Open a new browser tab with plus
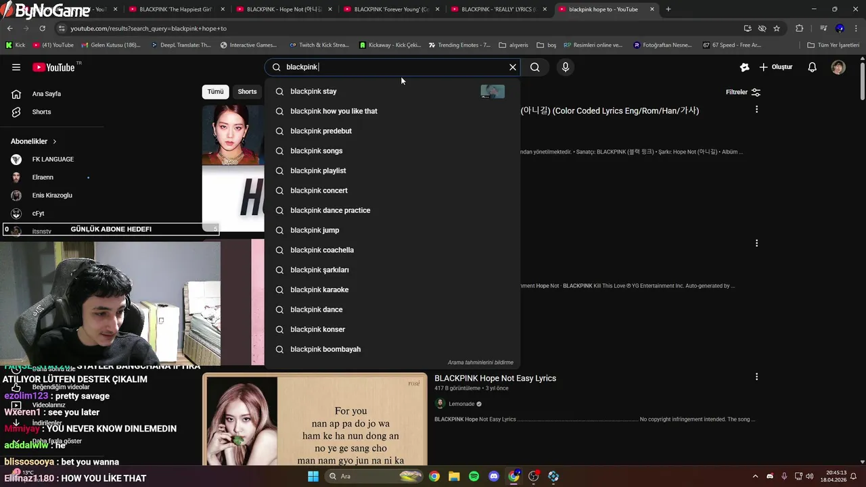Screen dimensions: 866x487 pyautogui.click(x=668, y=9)
